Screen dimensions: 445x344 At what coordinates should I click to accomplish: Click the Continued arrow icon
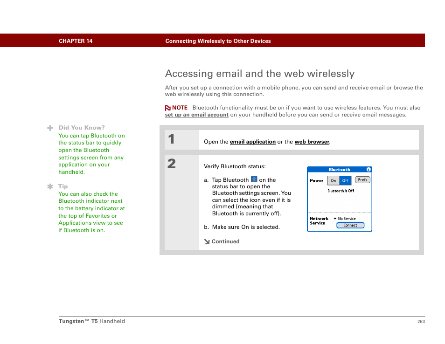207,241
